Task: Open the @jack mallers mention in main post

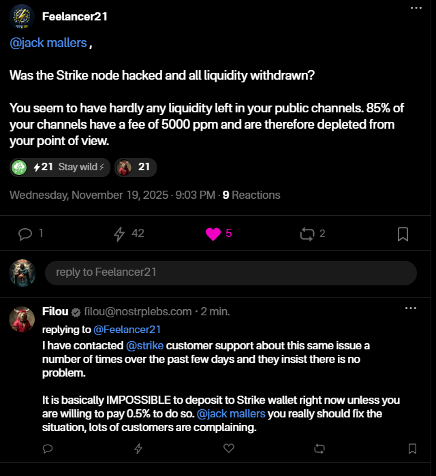Action: pos(48,43)
